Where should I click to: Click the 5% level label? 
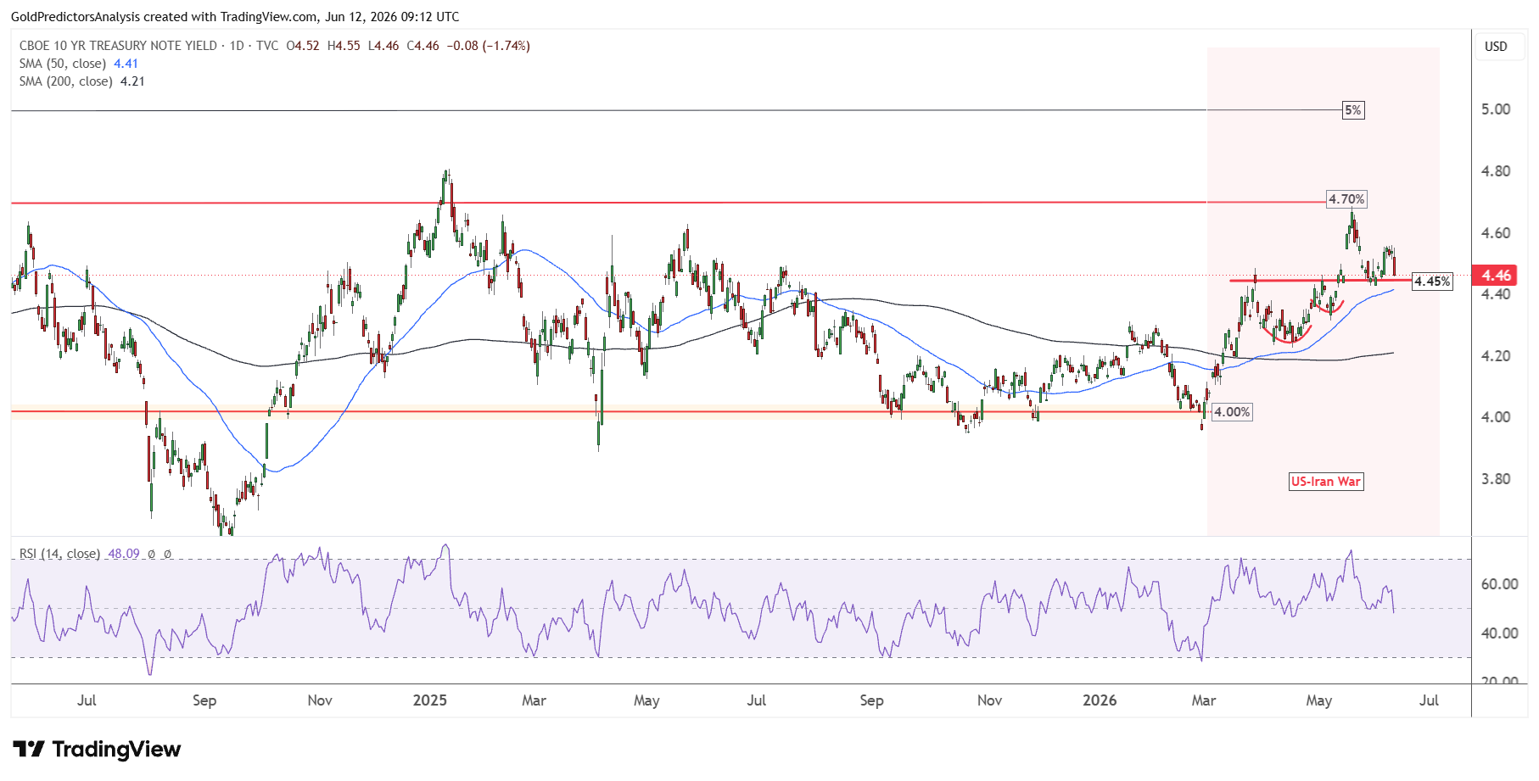pyautogui.click(x=1353, y=110)
